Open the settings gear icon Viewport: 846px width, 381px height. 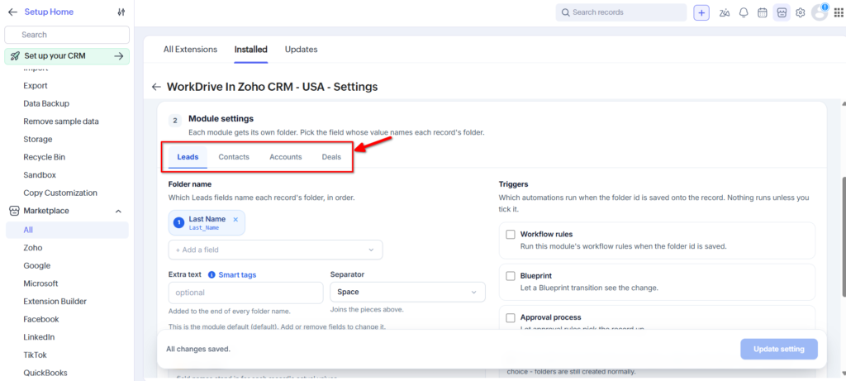[800, 12]
